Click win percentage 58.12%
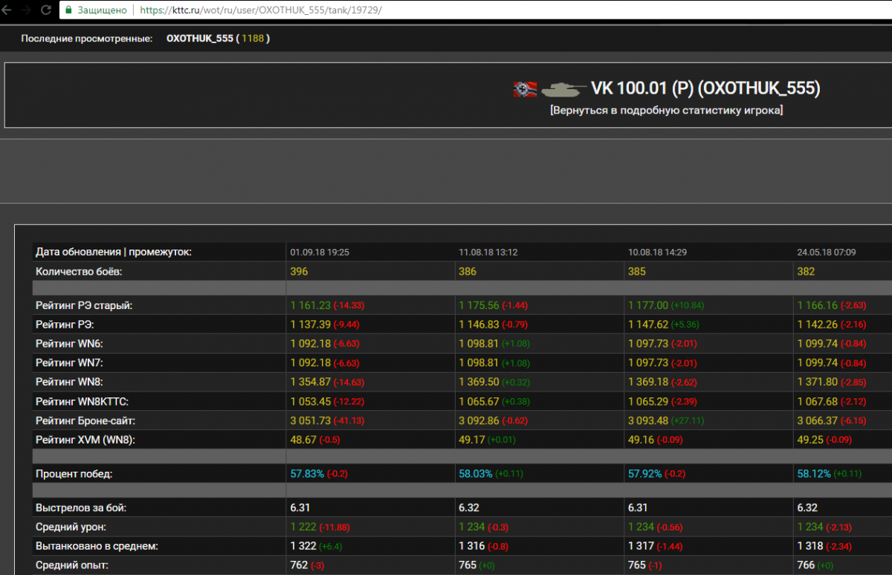This screenshot has height=575, width=892. [814, 473]
